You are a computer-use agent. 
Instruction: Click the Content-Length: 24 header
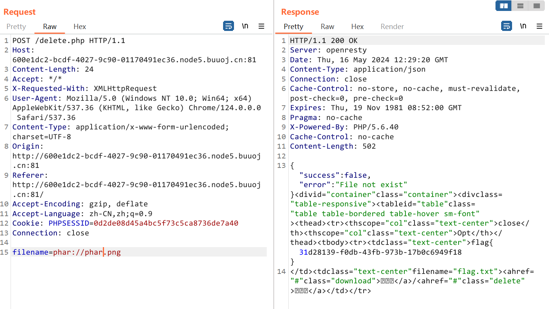pos(53,69)
